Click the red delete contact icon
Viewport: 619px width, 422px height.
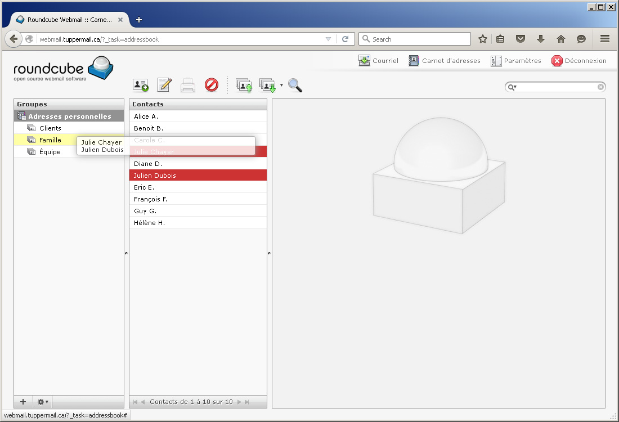(212, 85)
